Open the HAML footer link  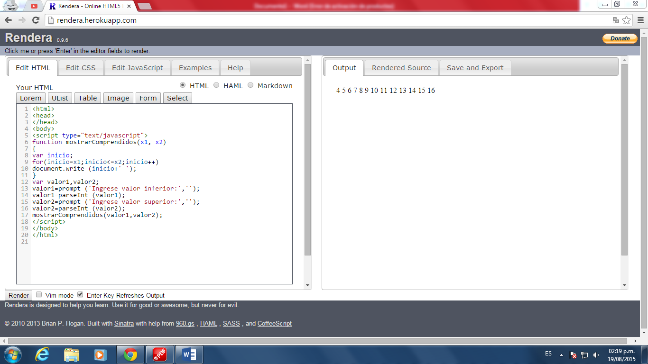209,324
